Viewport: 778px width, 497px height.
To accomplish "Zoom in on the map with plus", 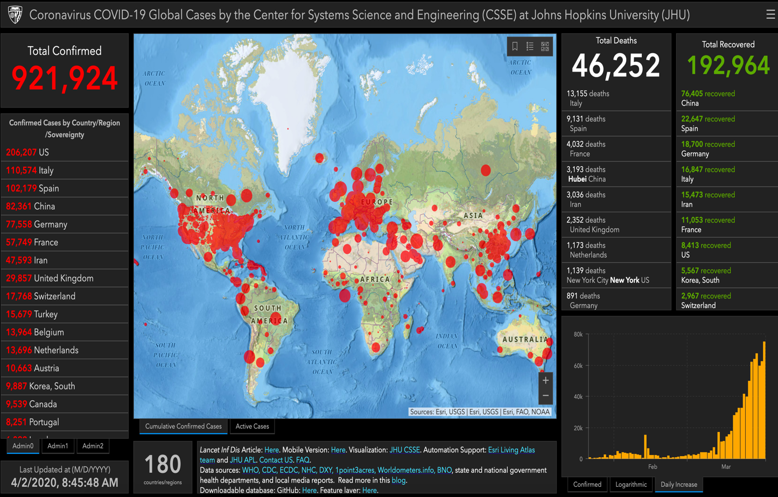I will (x=545, y=380).
